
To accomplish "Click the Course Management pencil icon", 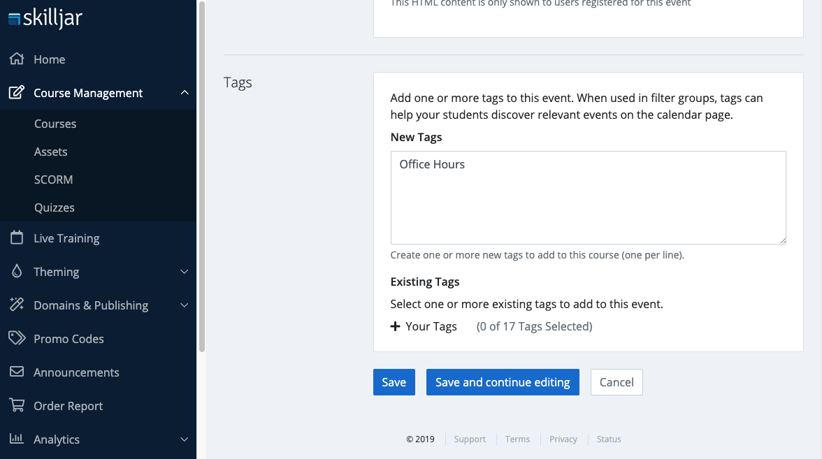I will 17,93.
